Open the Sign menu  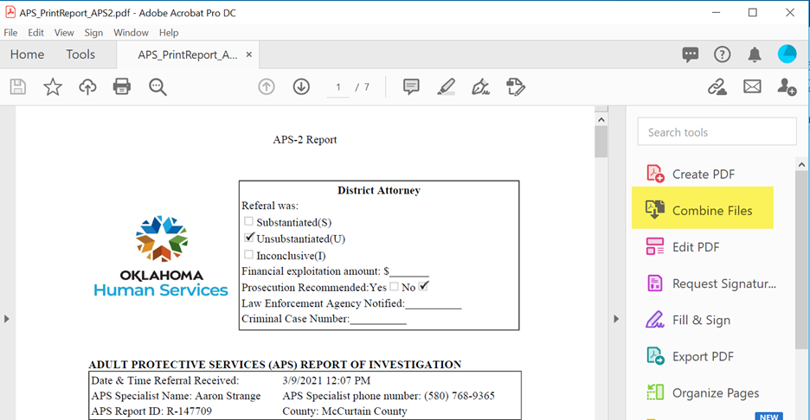[x=93, y=33]
